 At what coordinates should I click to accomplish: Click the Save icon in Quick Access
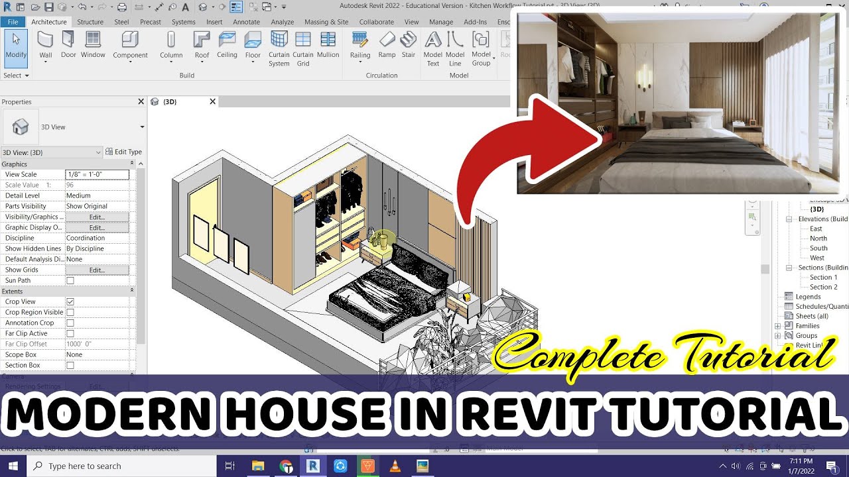coord(49,7)
